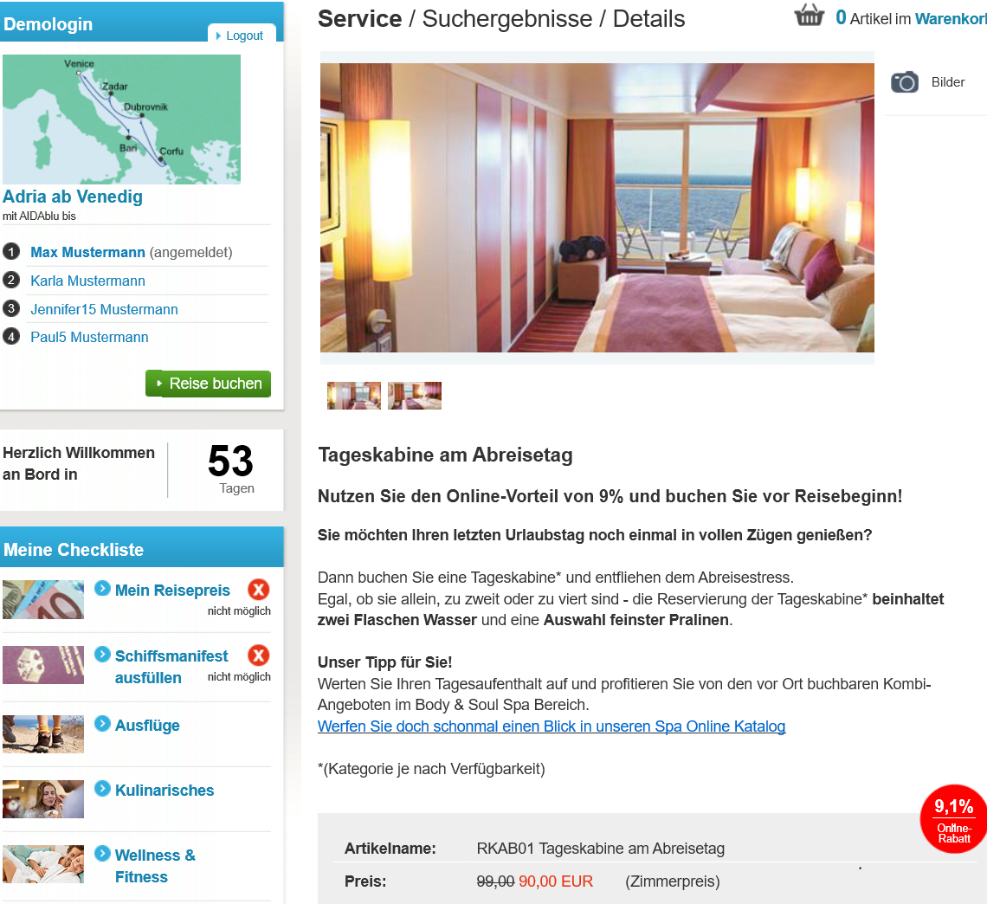This screenshot has width=987, height=904.
Task: Open the Adria ab Venedig route map
Action: point(121,119)
